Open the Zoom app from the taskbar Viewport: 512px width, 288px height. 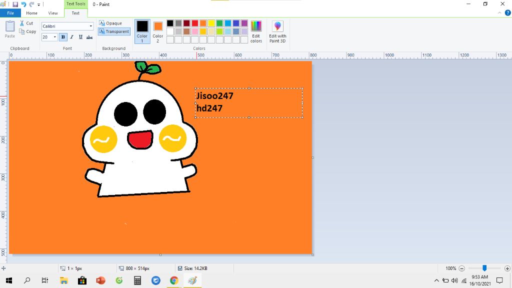click(156, 280)
